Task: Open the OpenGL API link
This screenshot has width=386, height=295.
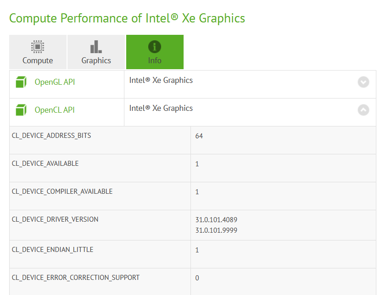Action: pos(55,82)
